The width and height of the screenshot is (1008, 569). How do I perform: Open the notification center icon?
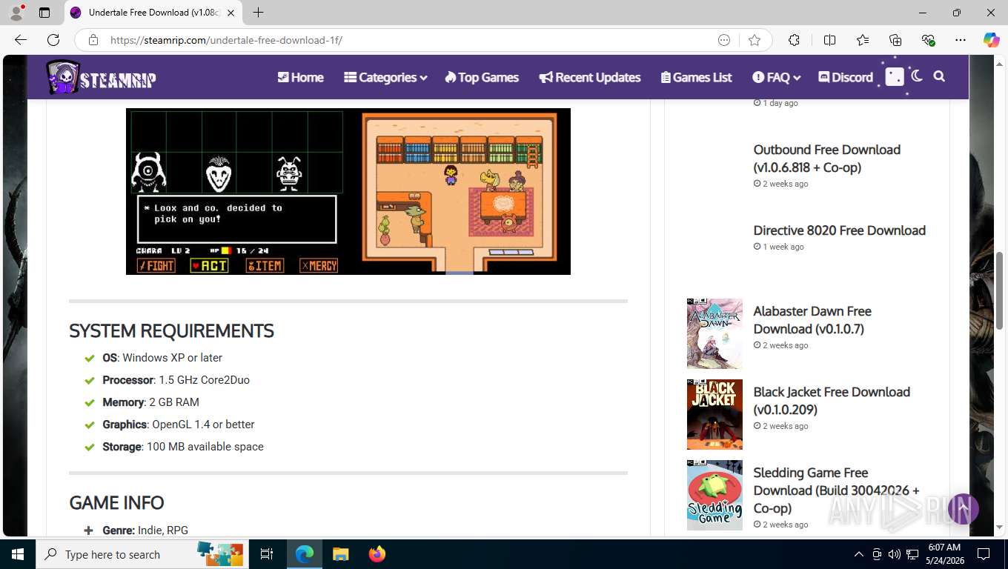click(984, 554)
